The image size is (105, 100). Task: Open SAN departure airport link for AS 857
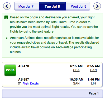(76, 83)
